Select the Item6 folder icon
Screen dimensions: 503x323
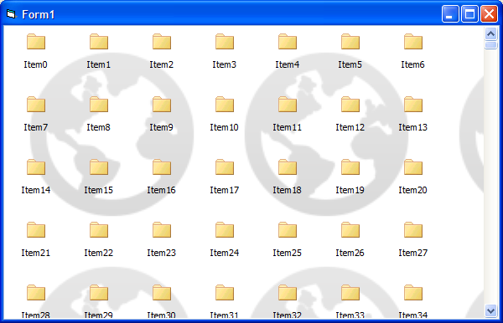tap(413, 42)
